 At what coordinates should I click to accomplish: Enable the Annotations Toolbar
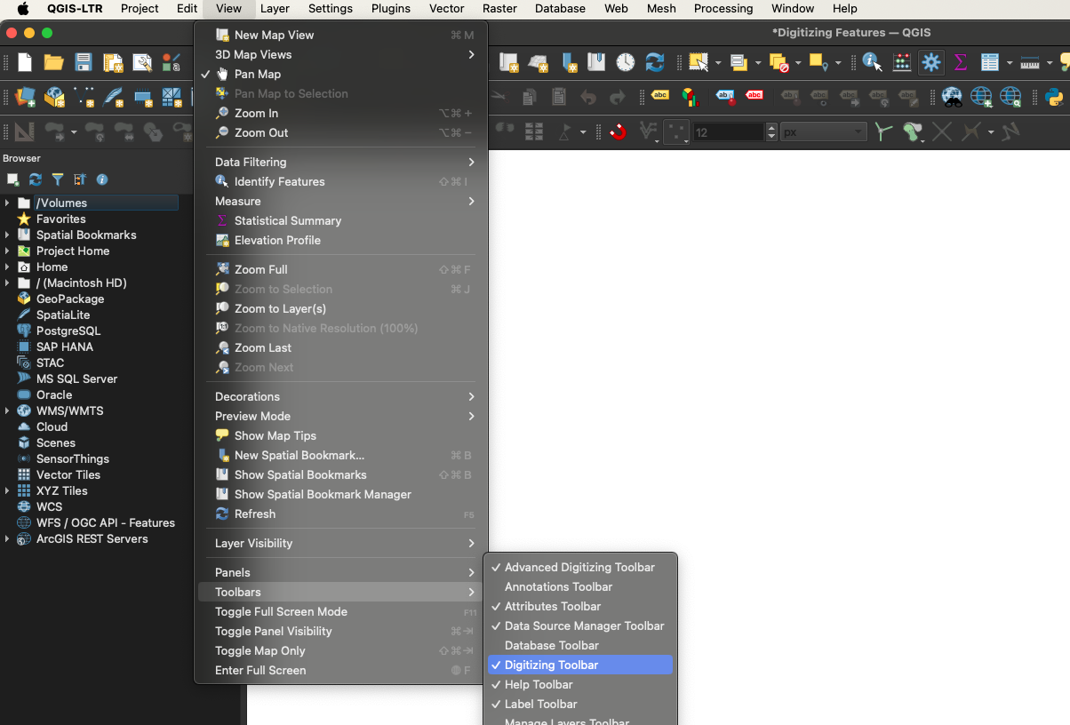click(580, 586)
